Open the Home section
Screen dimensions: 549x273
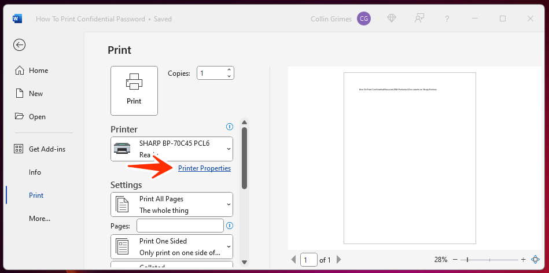click(31, 71)
